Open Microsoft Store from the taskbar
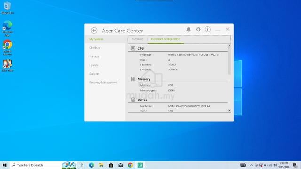 point(111,165)
